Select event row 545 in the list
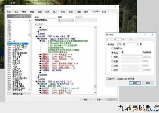Viewport: 159px width, 113px height. (x=18, y=40)
